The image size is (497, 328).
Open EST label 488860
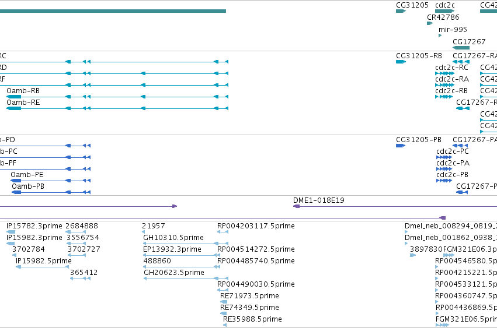click(x=157, y=261)
